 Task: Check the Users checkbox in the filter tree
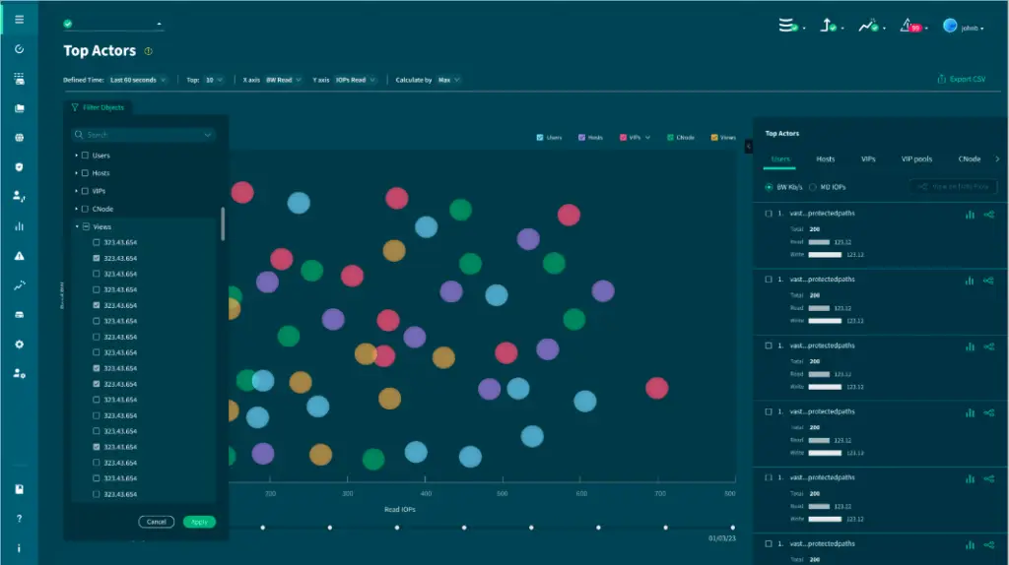86,156
